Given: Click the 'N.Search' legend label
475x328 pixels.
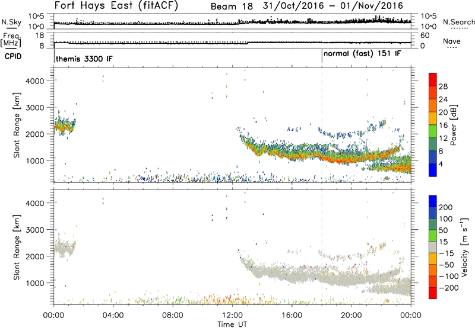Looking at the screenshot, I should click(x=458, y=22).
